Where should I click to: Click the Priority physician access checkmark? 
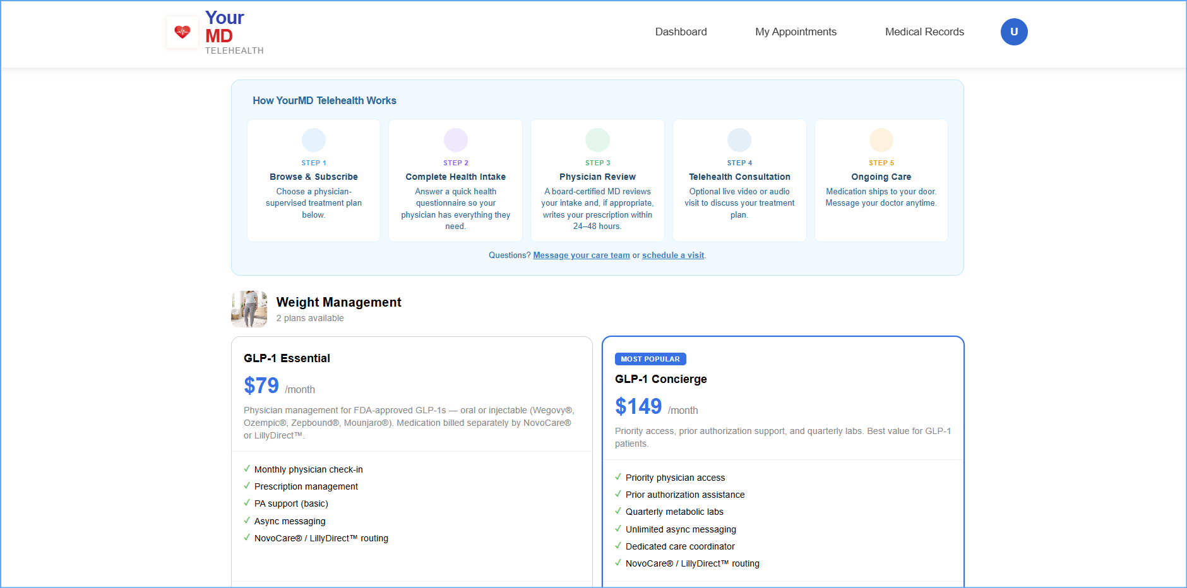point(618,477)
